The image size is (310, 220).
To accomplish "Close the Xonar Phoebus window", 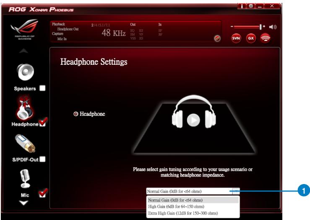I will coord(272,6).
